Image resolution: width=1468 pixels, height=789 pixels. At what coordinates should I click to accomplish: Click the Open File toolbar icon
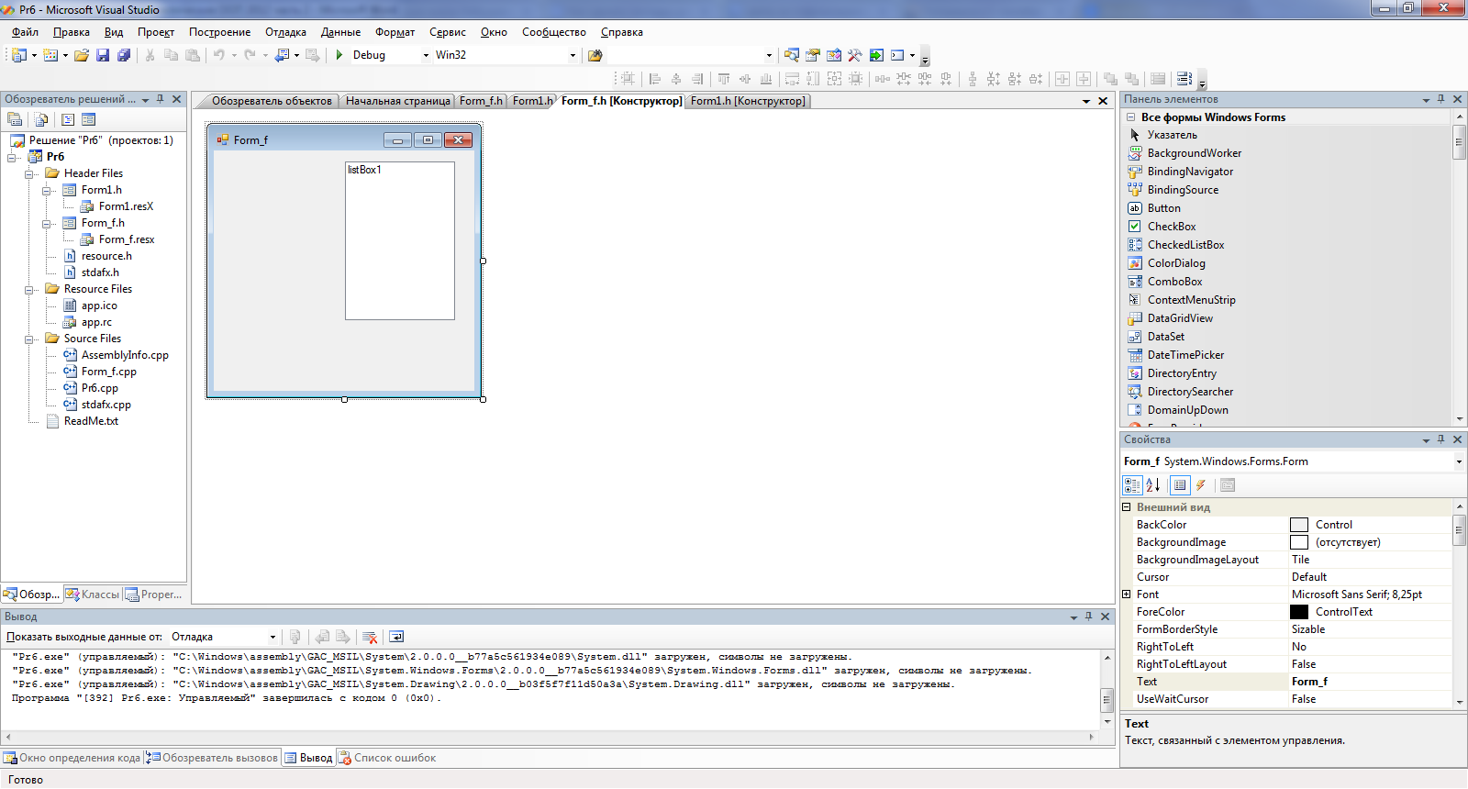pos(82,55)
